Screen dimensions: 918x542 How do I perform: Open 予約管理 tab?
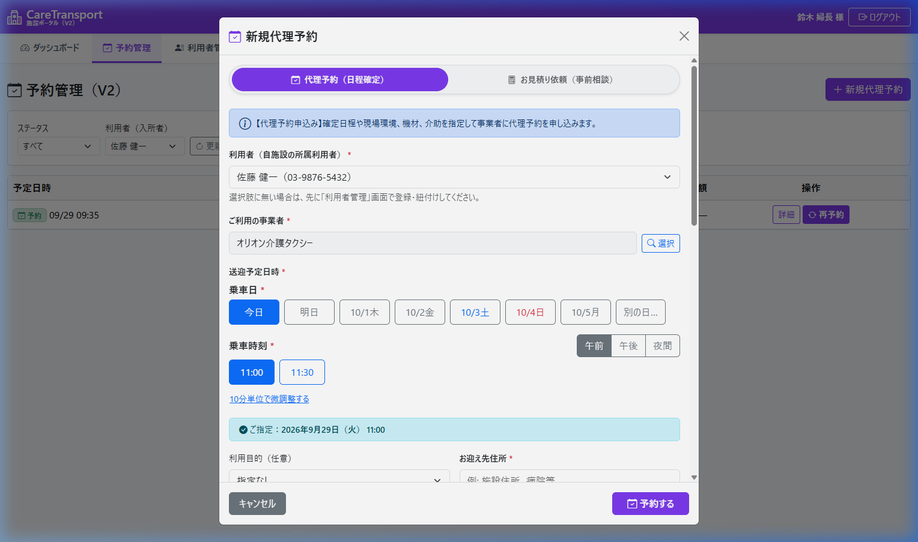(127, 48)
